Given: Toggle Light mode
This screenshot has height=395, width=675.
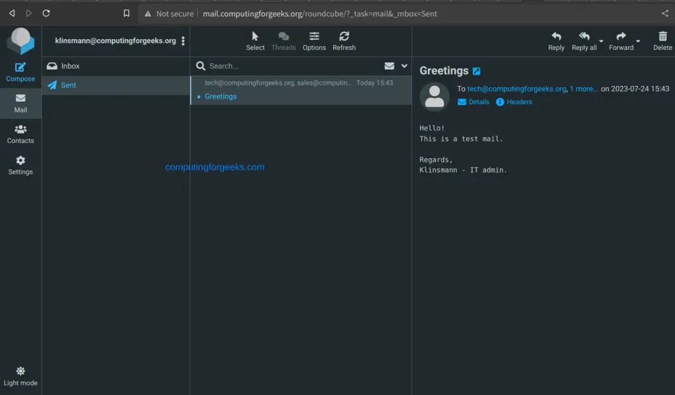Looking at the screenshot, I should point(20,376).
